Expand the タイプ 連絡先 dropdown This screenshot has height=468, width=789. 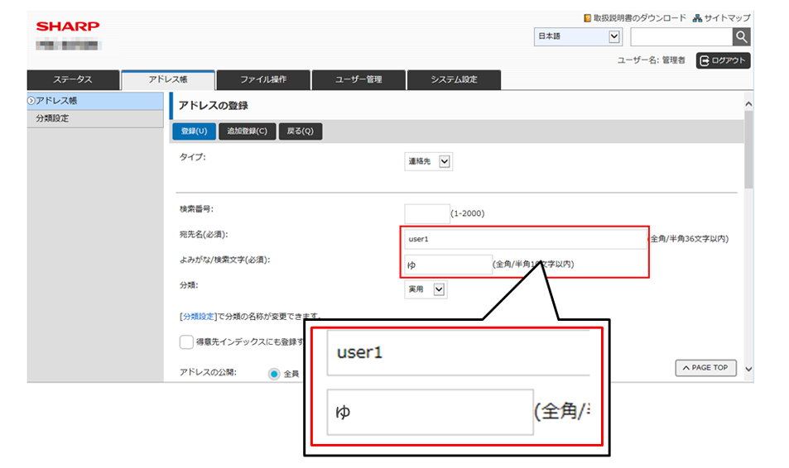pyautogui.click(x=428, y=161)
